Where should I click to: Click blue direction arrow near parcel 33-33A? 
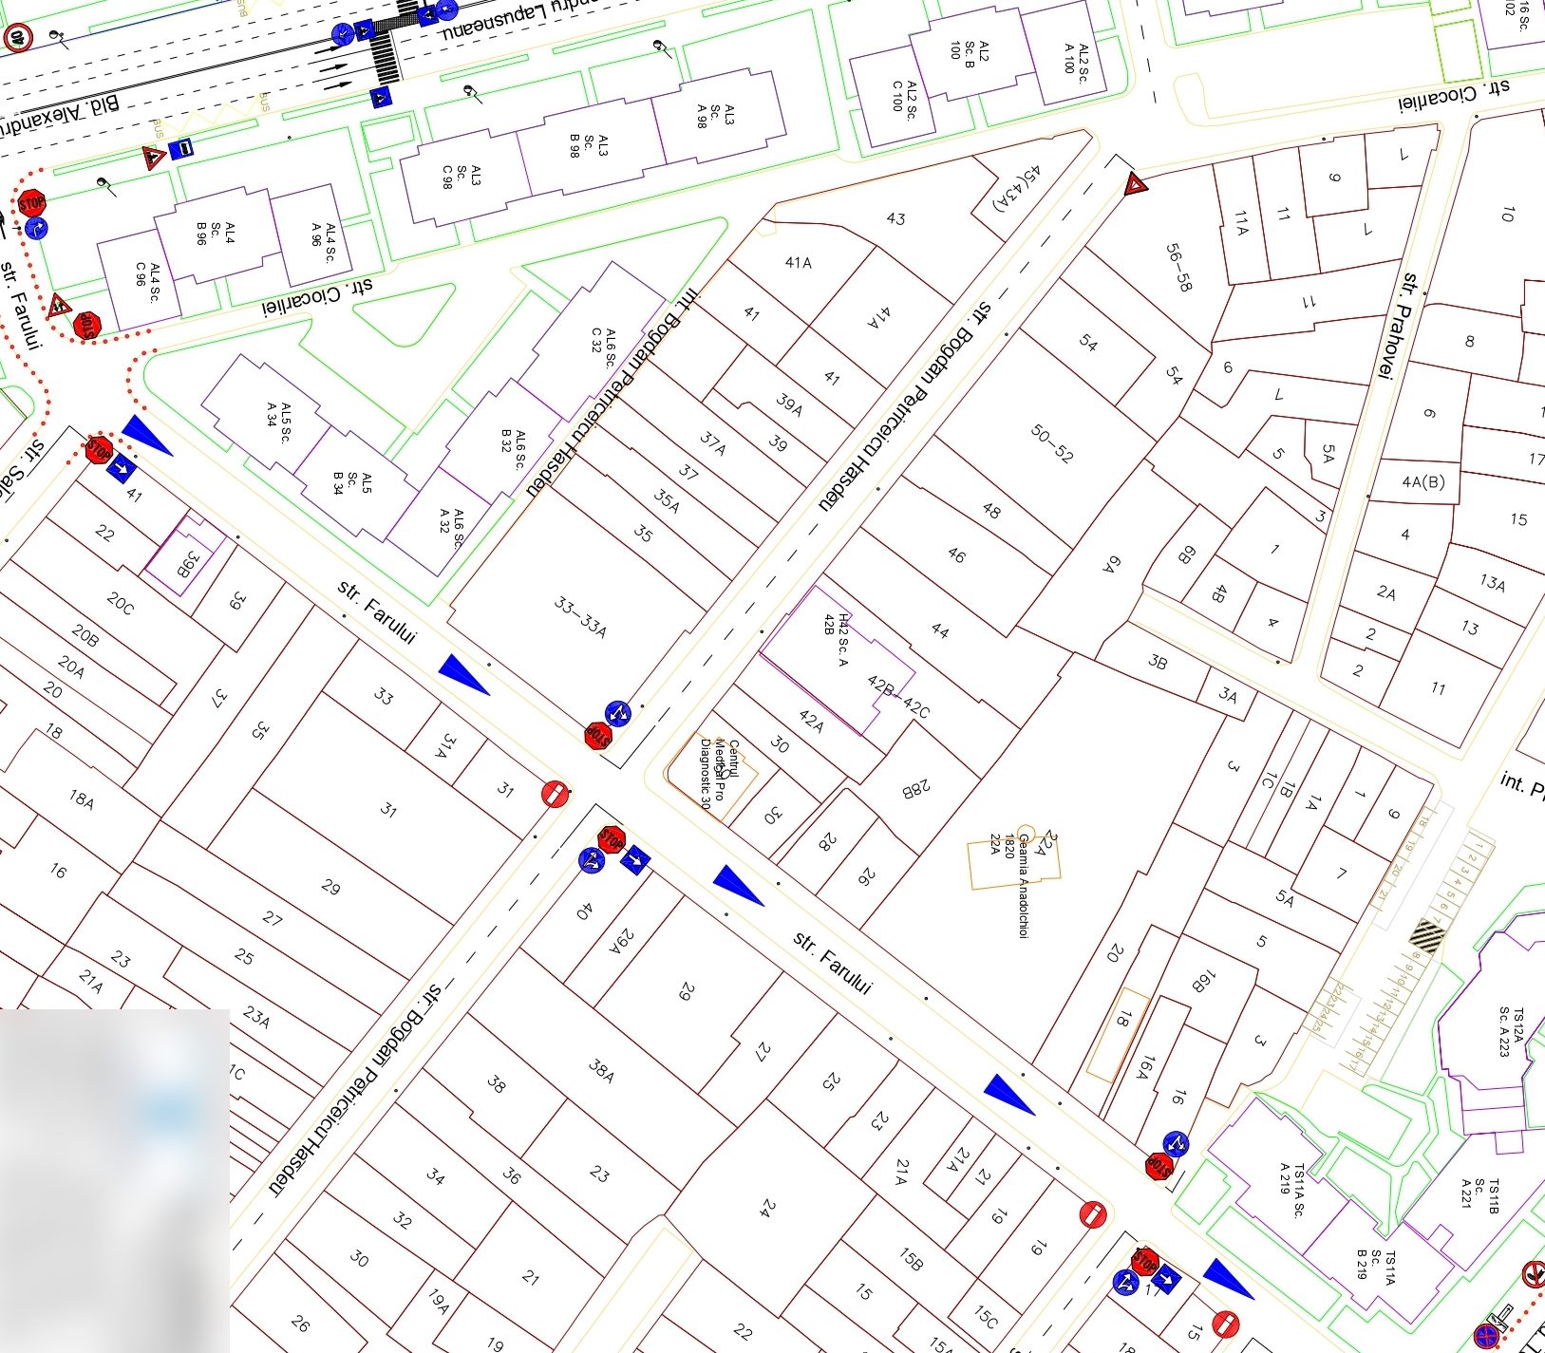462,674
